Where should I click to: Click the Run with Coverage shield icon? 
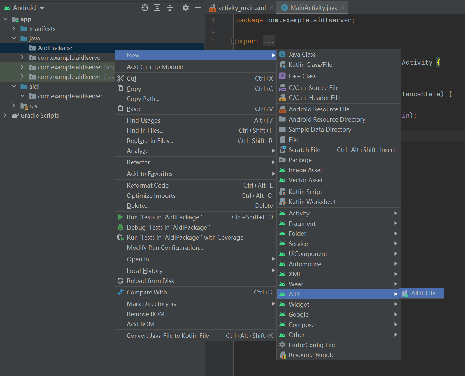(120, 238)
